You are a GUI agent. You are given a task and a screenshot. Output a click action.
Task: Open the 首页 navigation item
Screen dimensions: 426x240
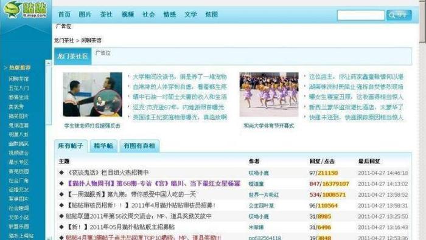click(x=65, y=15)
